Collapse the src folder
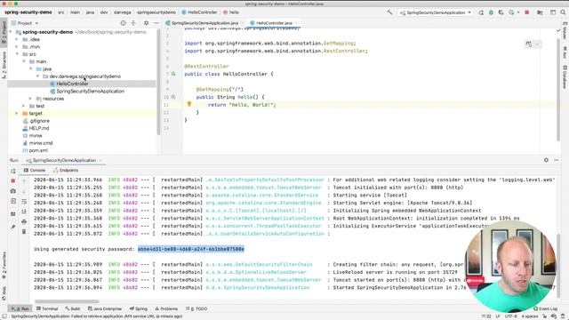Image resolution: width=569 pixels, height=320 pixels. click(x=17, y=54)
